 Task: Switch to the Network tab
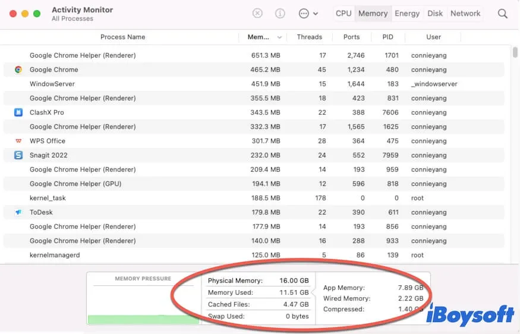click(x=465, y=13)
